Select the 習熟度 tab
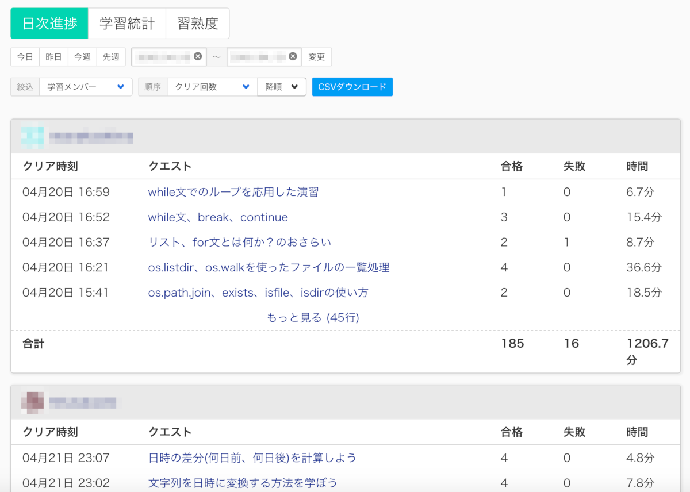690x492 pixels. (197, 24)
